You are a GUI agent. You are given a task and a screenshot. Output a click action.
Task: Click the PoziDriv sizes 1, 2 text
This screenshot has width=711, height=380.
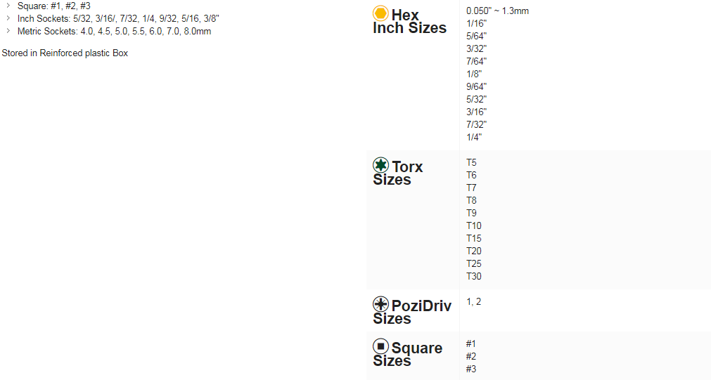click(474, 301)
